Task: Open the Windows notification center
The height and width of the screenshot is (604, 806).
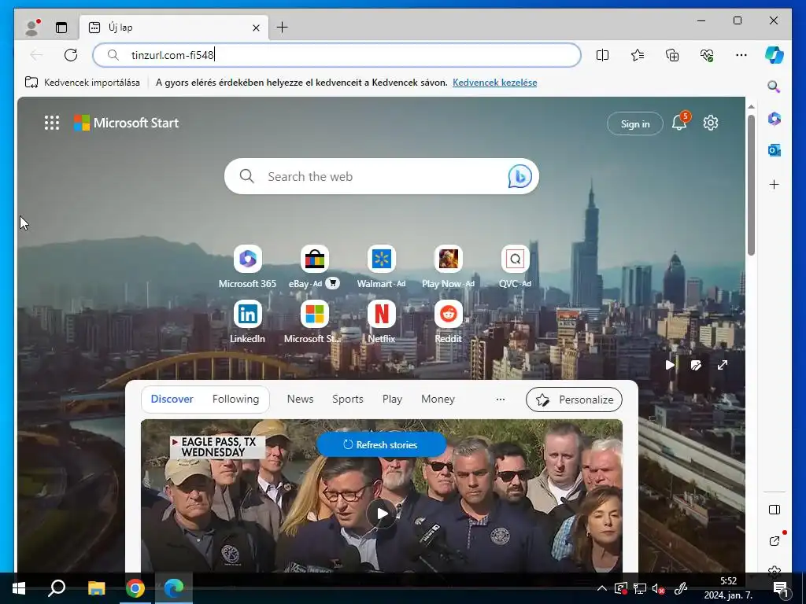Action: (782, 589)
